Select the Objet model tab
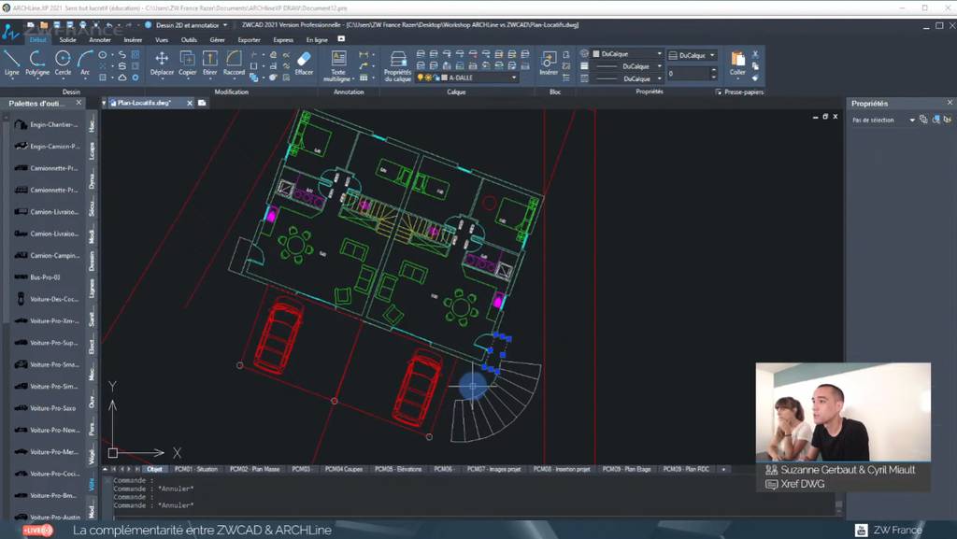This screenshot has height=539, width=957. click(155, 469)
